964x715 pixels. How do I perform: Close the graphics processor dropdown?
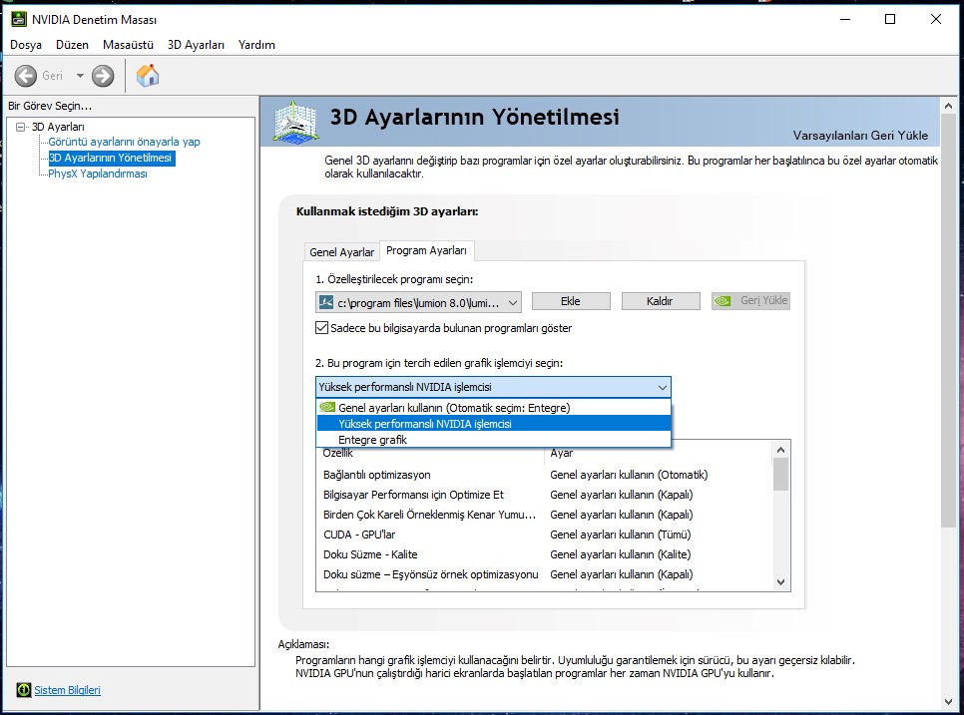[663, 388]
